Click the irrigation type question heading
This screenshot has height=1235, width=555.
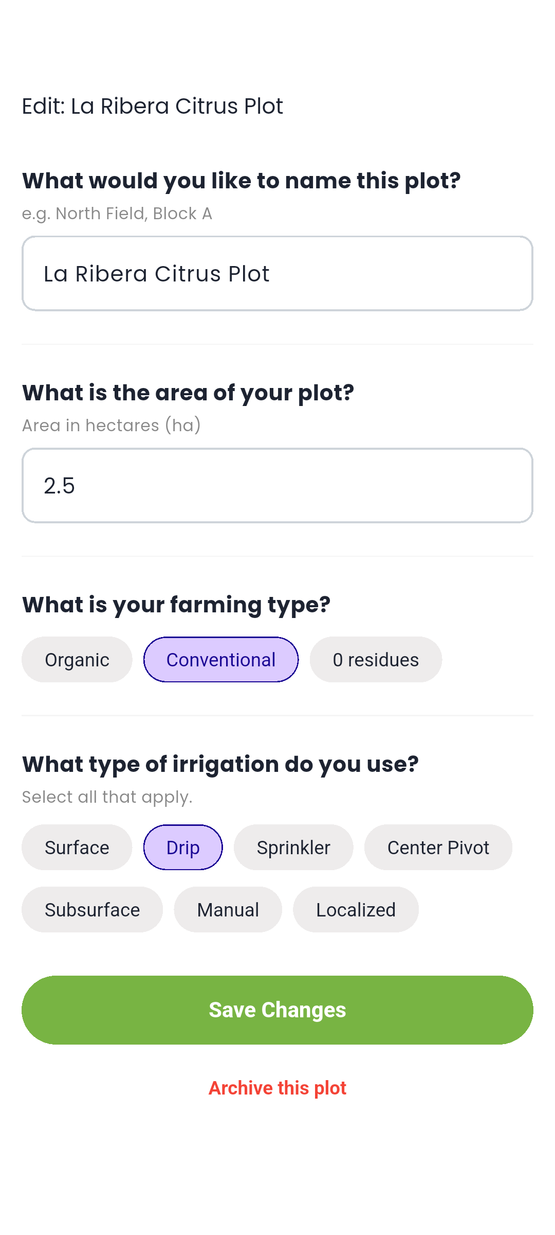pyautogui.click(x=220, y=765)
